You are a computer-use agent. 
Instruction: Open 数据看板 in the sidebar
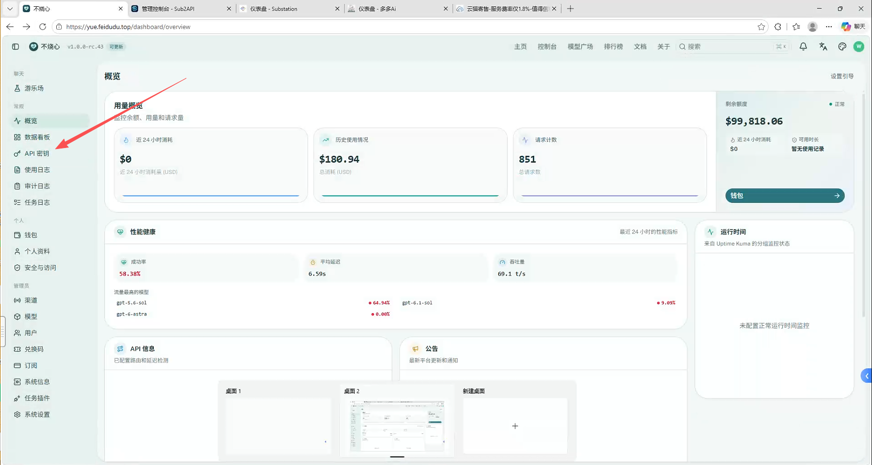coord(50,137)
